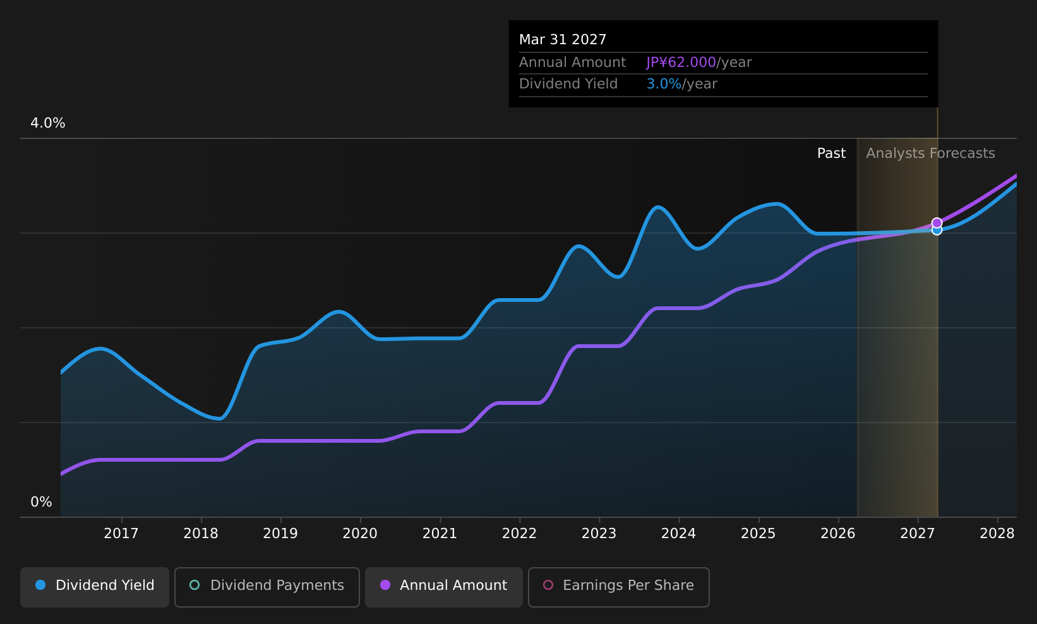Click the hollow marker on the blue yield line
Viewport: 1037px width, 624px height.
[937, 229]
